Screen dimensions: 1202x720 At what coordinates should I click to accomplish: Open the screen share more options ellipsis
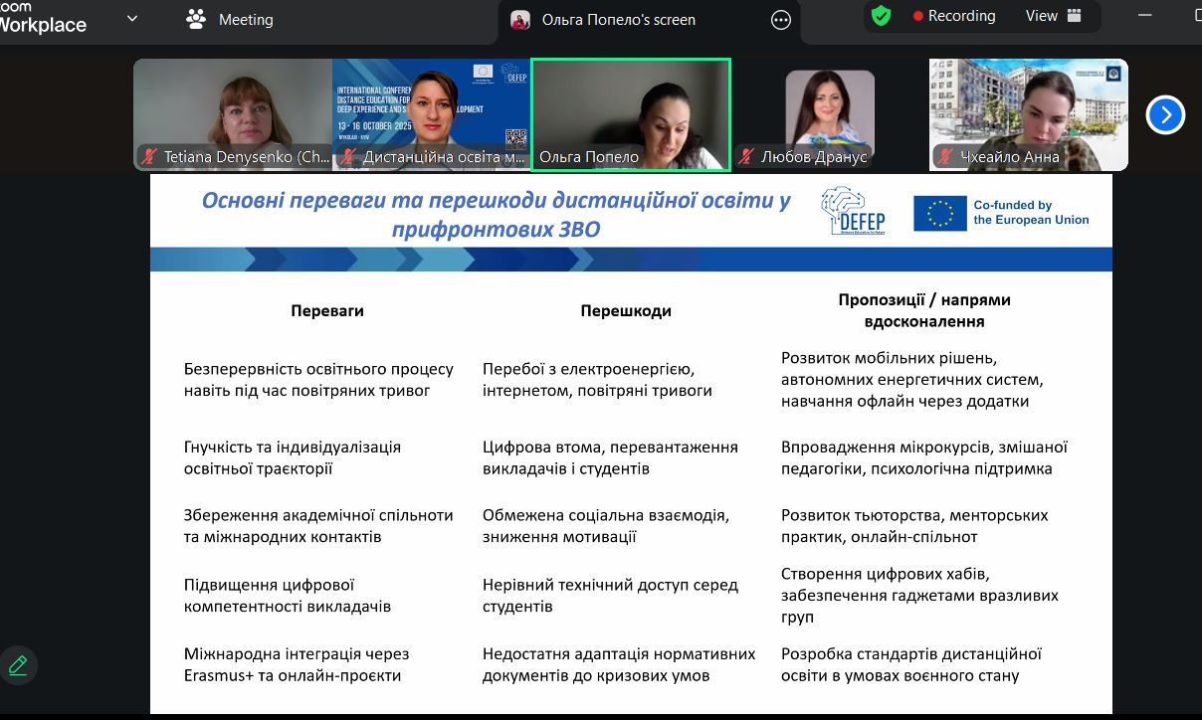point(781,20)
